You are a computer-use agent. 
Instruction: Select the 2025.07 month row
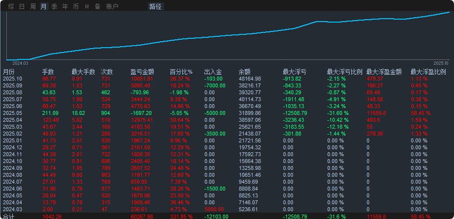point(227,99)
